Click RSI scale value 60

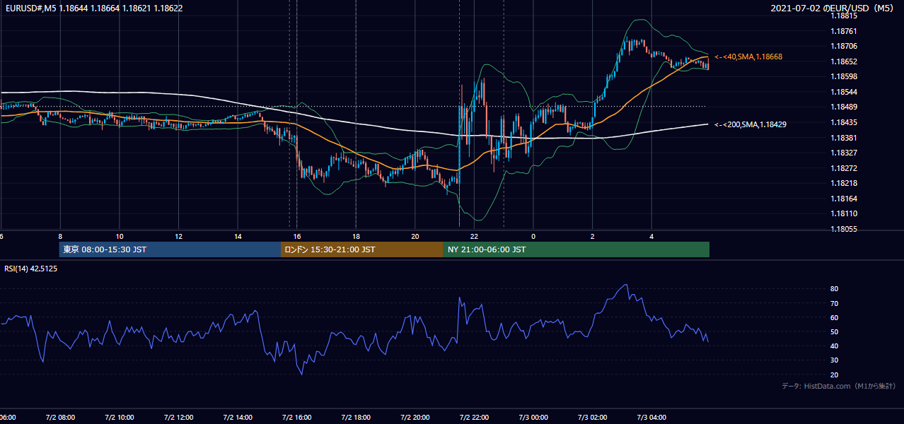pyautogui.click(x=835, y=317)
